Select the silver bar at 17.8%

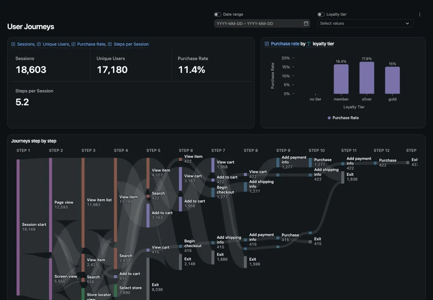click(367, 78)
